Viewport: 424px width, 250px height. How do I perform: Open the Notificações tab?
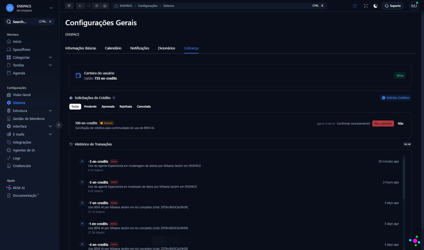tap(140, 48)
